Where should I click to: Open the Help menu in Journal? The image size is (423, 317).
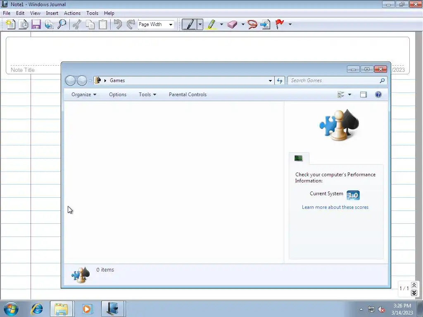pos(109,13)
